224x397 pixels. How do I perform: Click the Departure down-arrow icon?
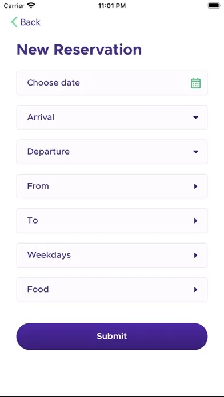click(195, 152)
